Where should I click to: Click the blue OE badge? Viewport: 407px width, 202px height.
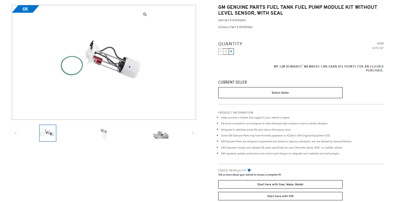[25, 9]
